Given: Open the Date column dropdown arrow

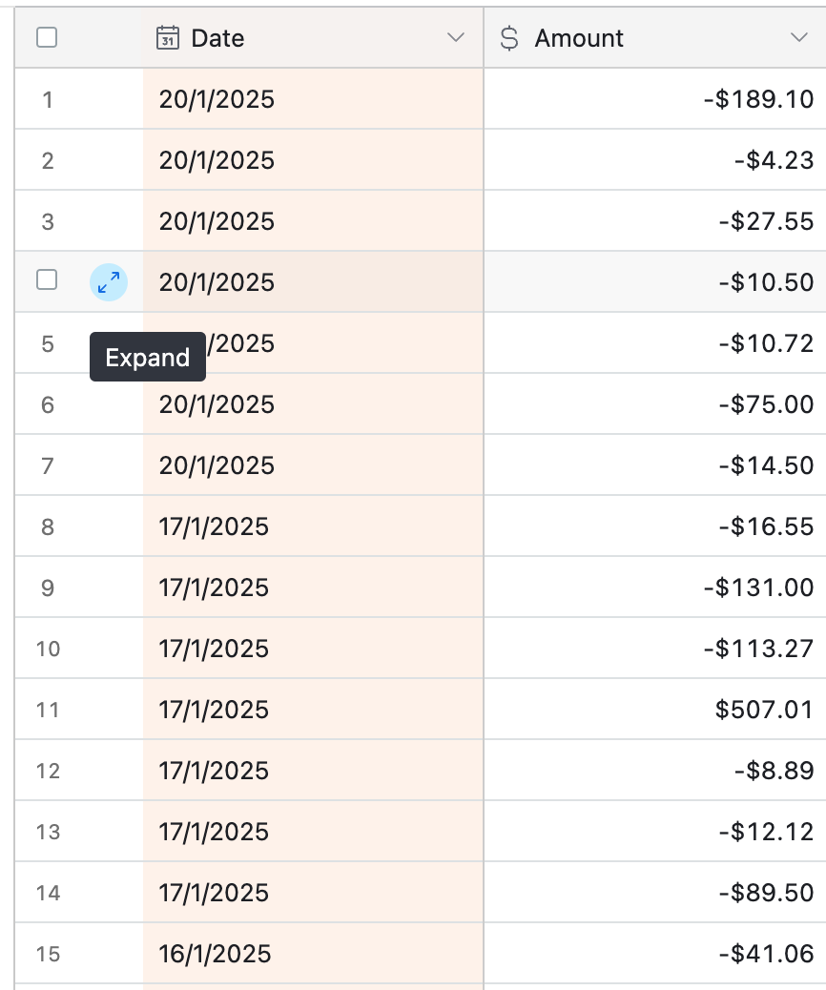Looking at the screenshot, I should tap(455, 38).
